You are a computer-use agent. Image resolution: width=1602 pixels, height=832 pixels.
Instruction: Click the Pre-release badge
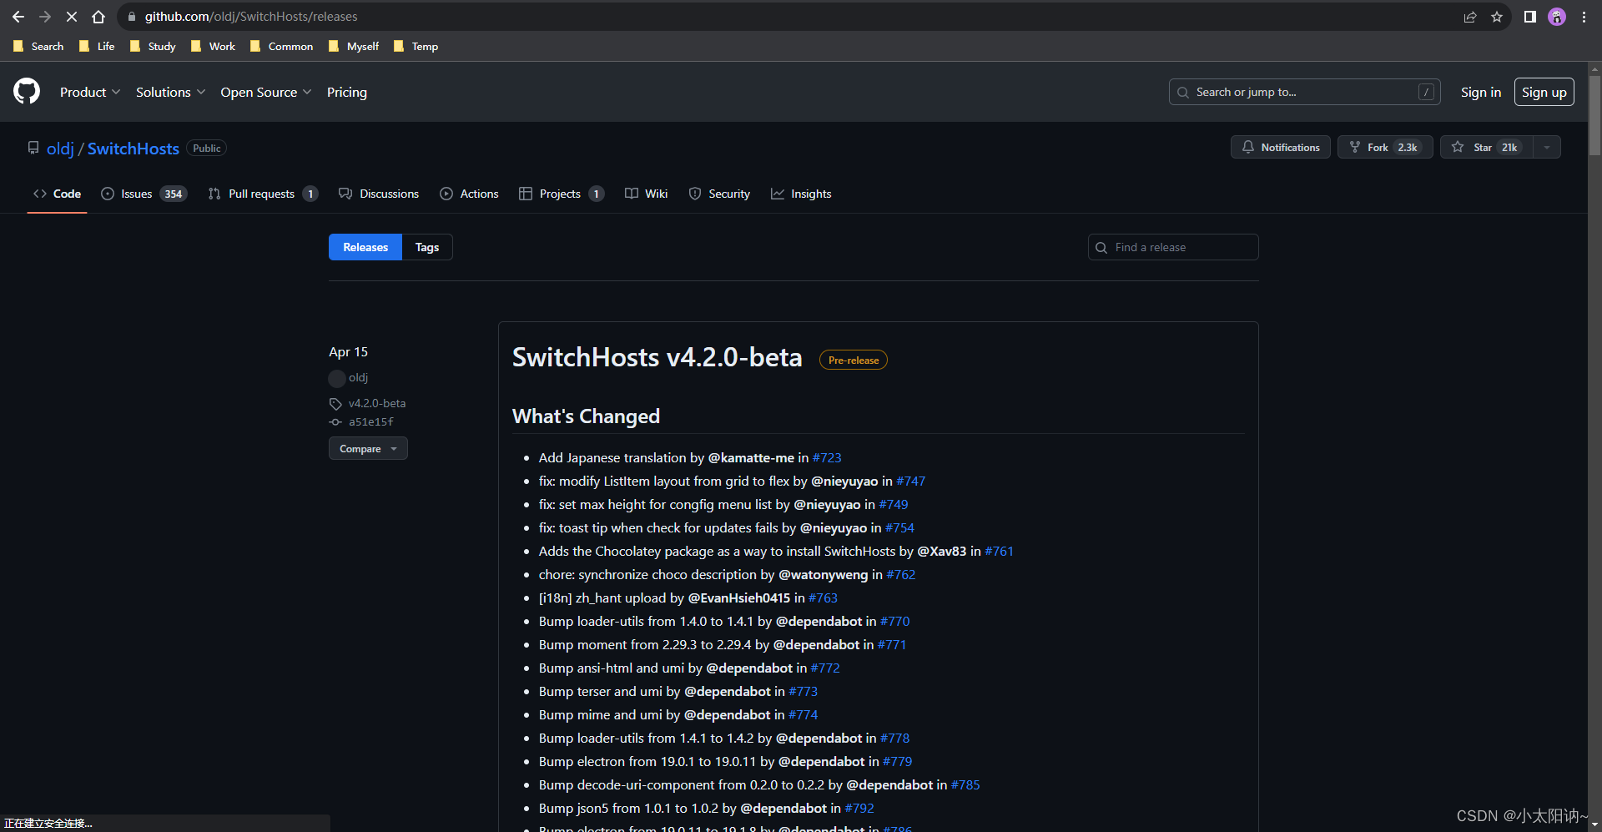click(x=854, y=361)
